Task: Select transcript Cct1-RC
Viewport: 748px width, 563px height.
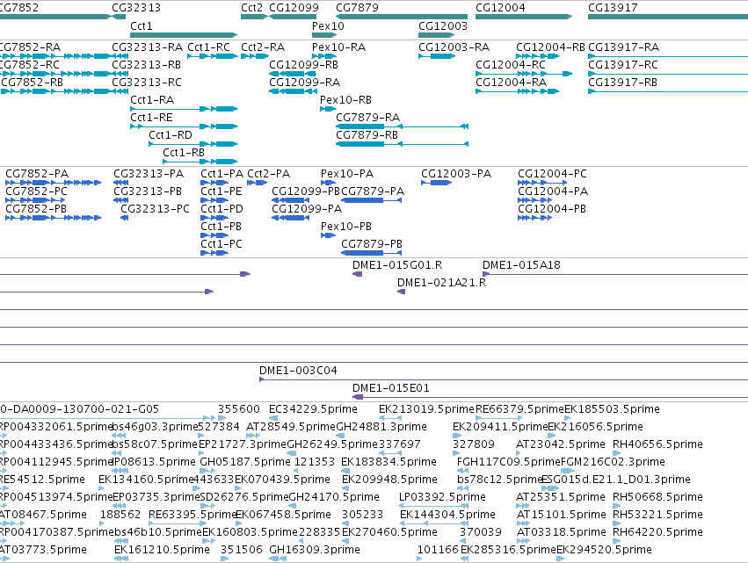Action: coord(213,56)
